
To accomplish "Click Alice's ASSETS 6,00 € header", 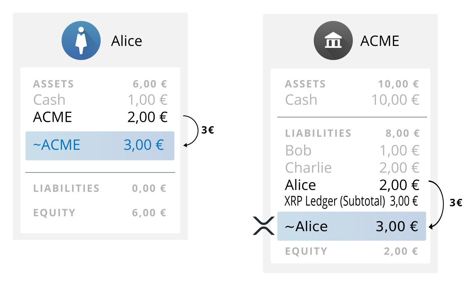I will [x=100, y=84].
